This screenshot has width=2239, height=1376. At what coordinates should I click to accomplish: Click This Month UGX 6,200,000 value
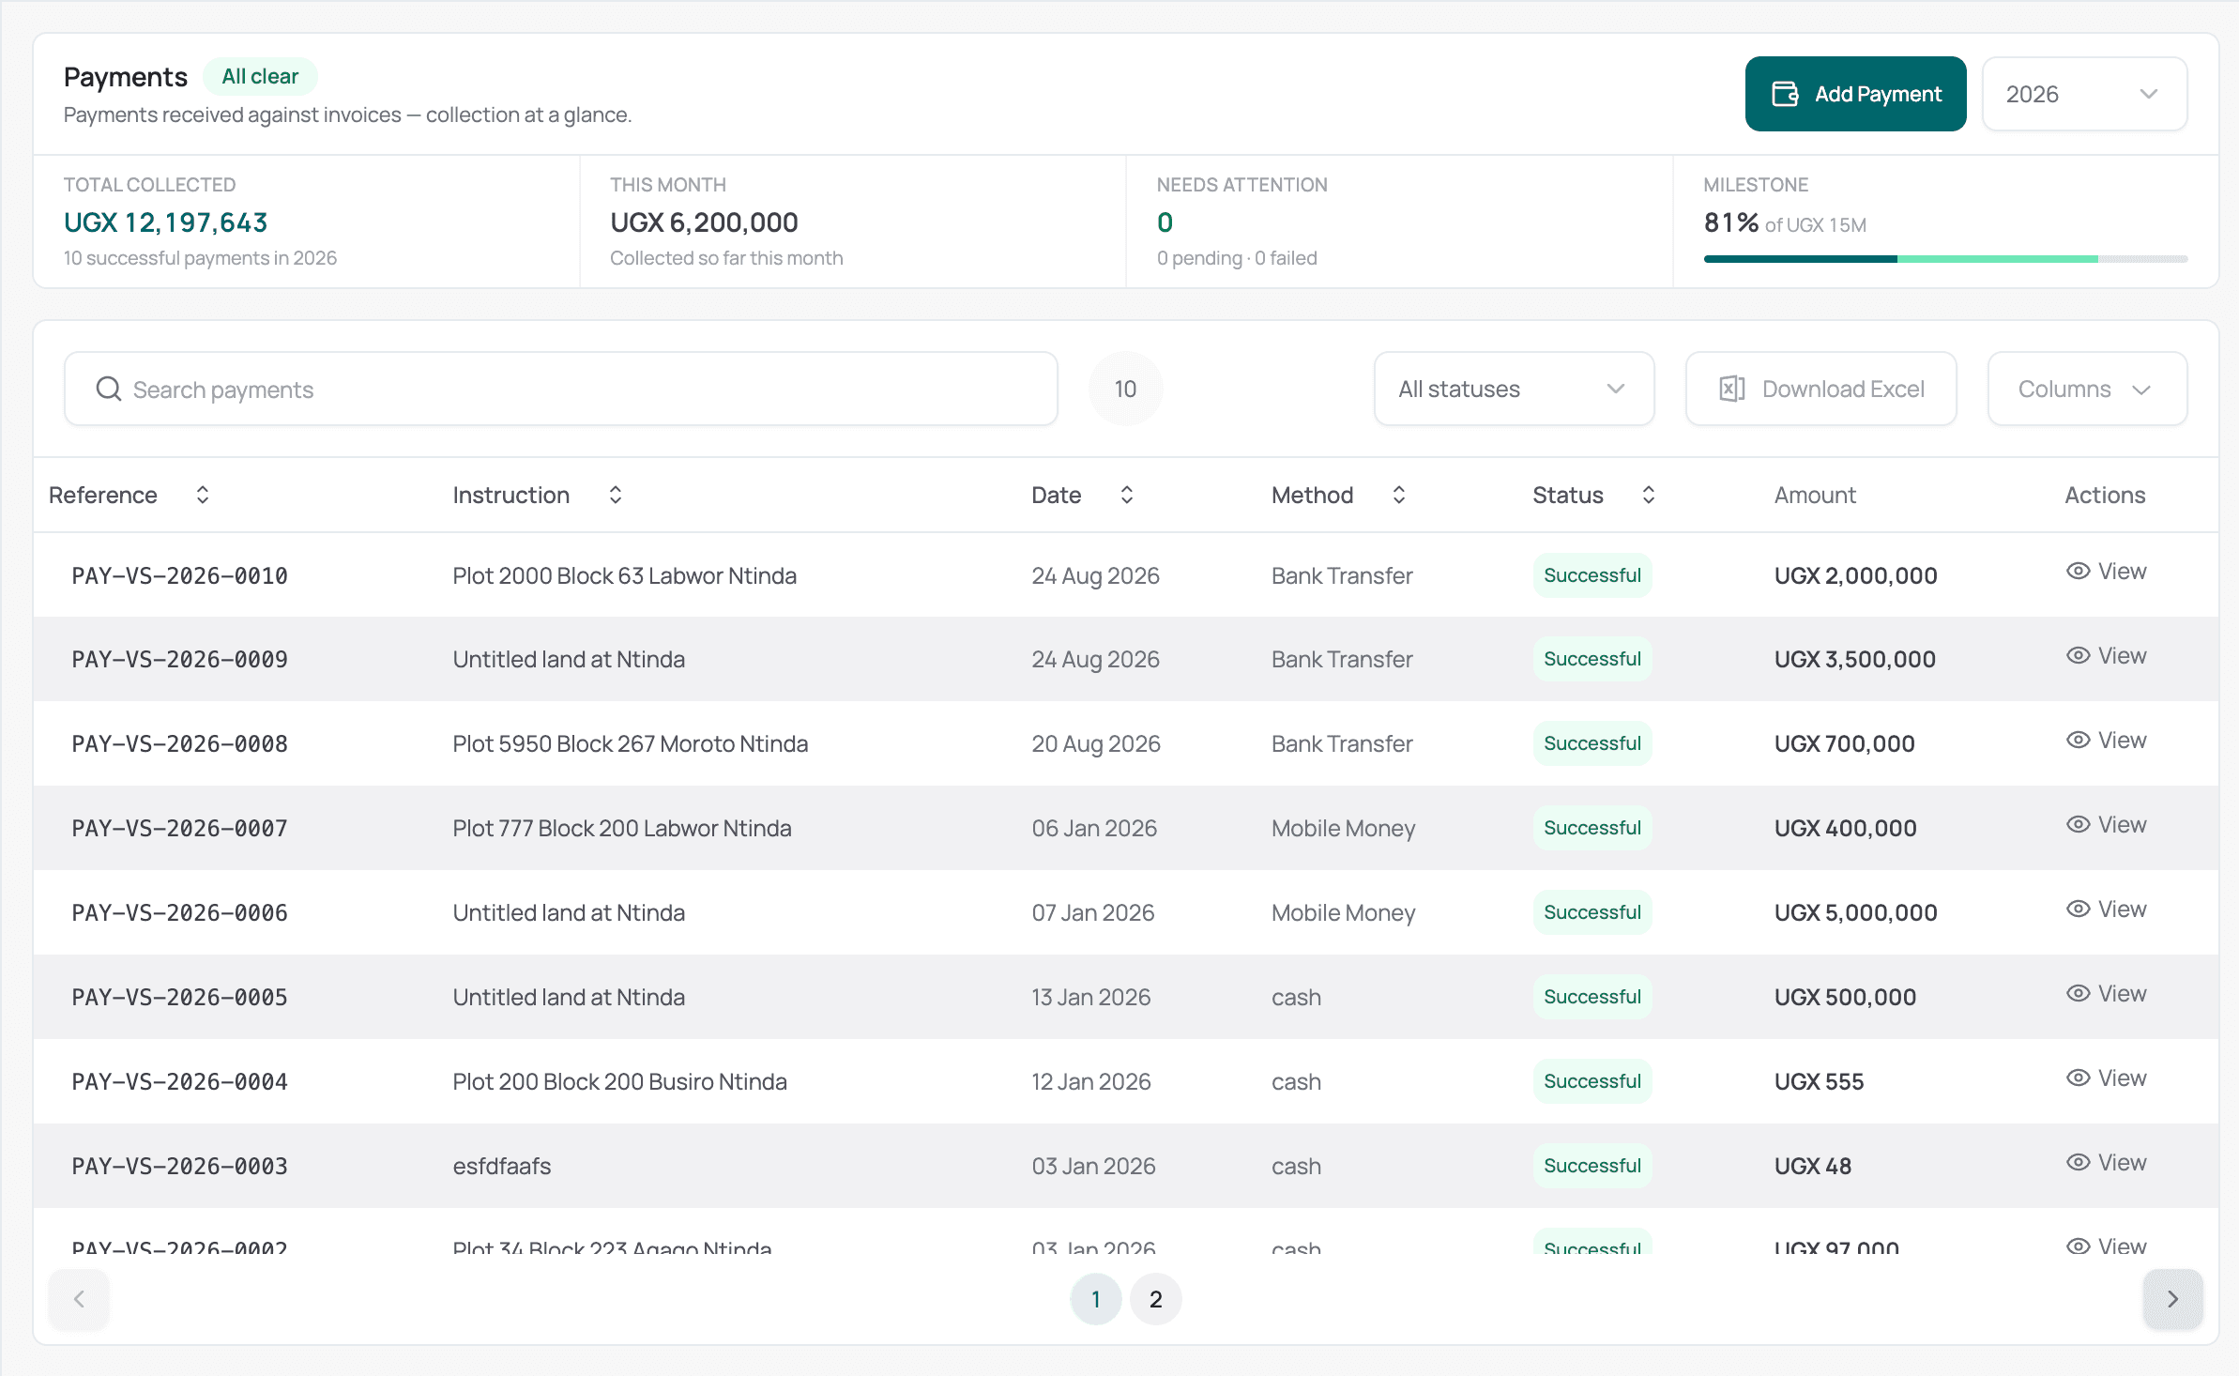(x=704, y=222)
